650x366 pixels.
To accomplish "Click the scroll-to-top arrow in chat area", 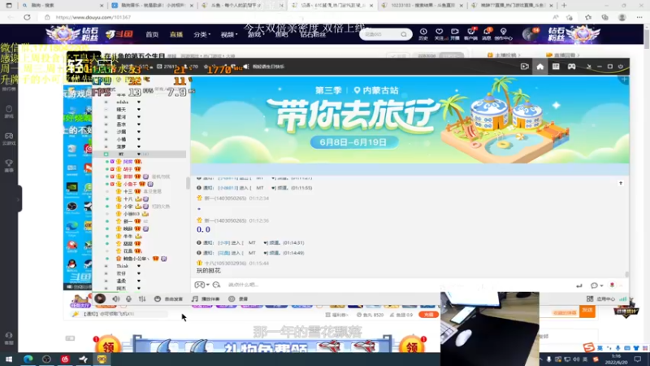I will (621, 183).
